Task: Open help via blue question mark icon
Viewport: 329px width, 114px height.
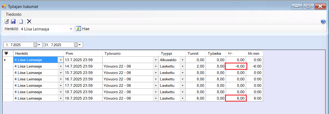Action: 323,22
